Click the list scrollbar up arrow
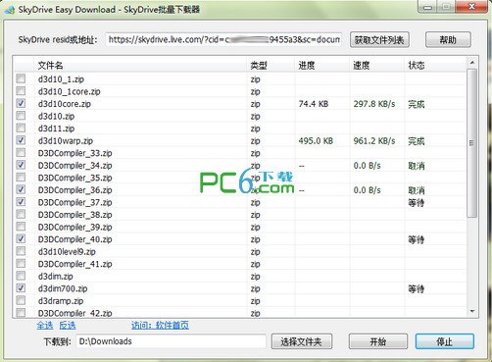Screen dimensions: 492x362 tap(472, 62)
